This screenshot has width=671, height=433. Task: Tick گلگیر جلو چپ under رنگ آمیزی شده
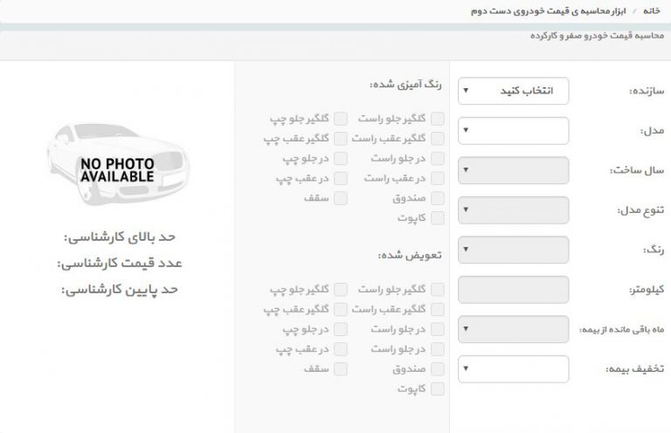341,119
